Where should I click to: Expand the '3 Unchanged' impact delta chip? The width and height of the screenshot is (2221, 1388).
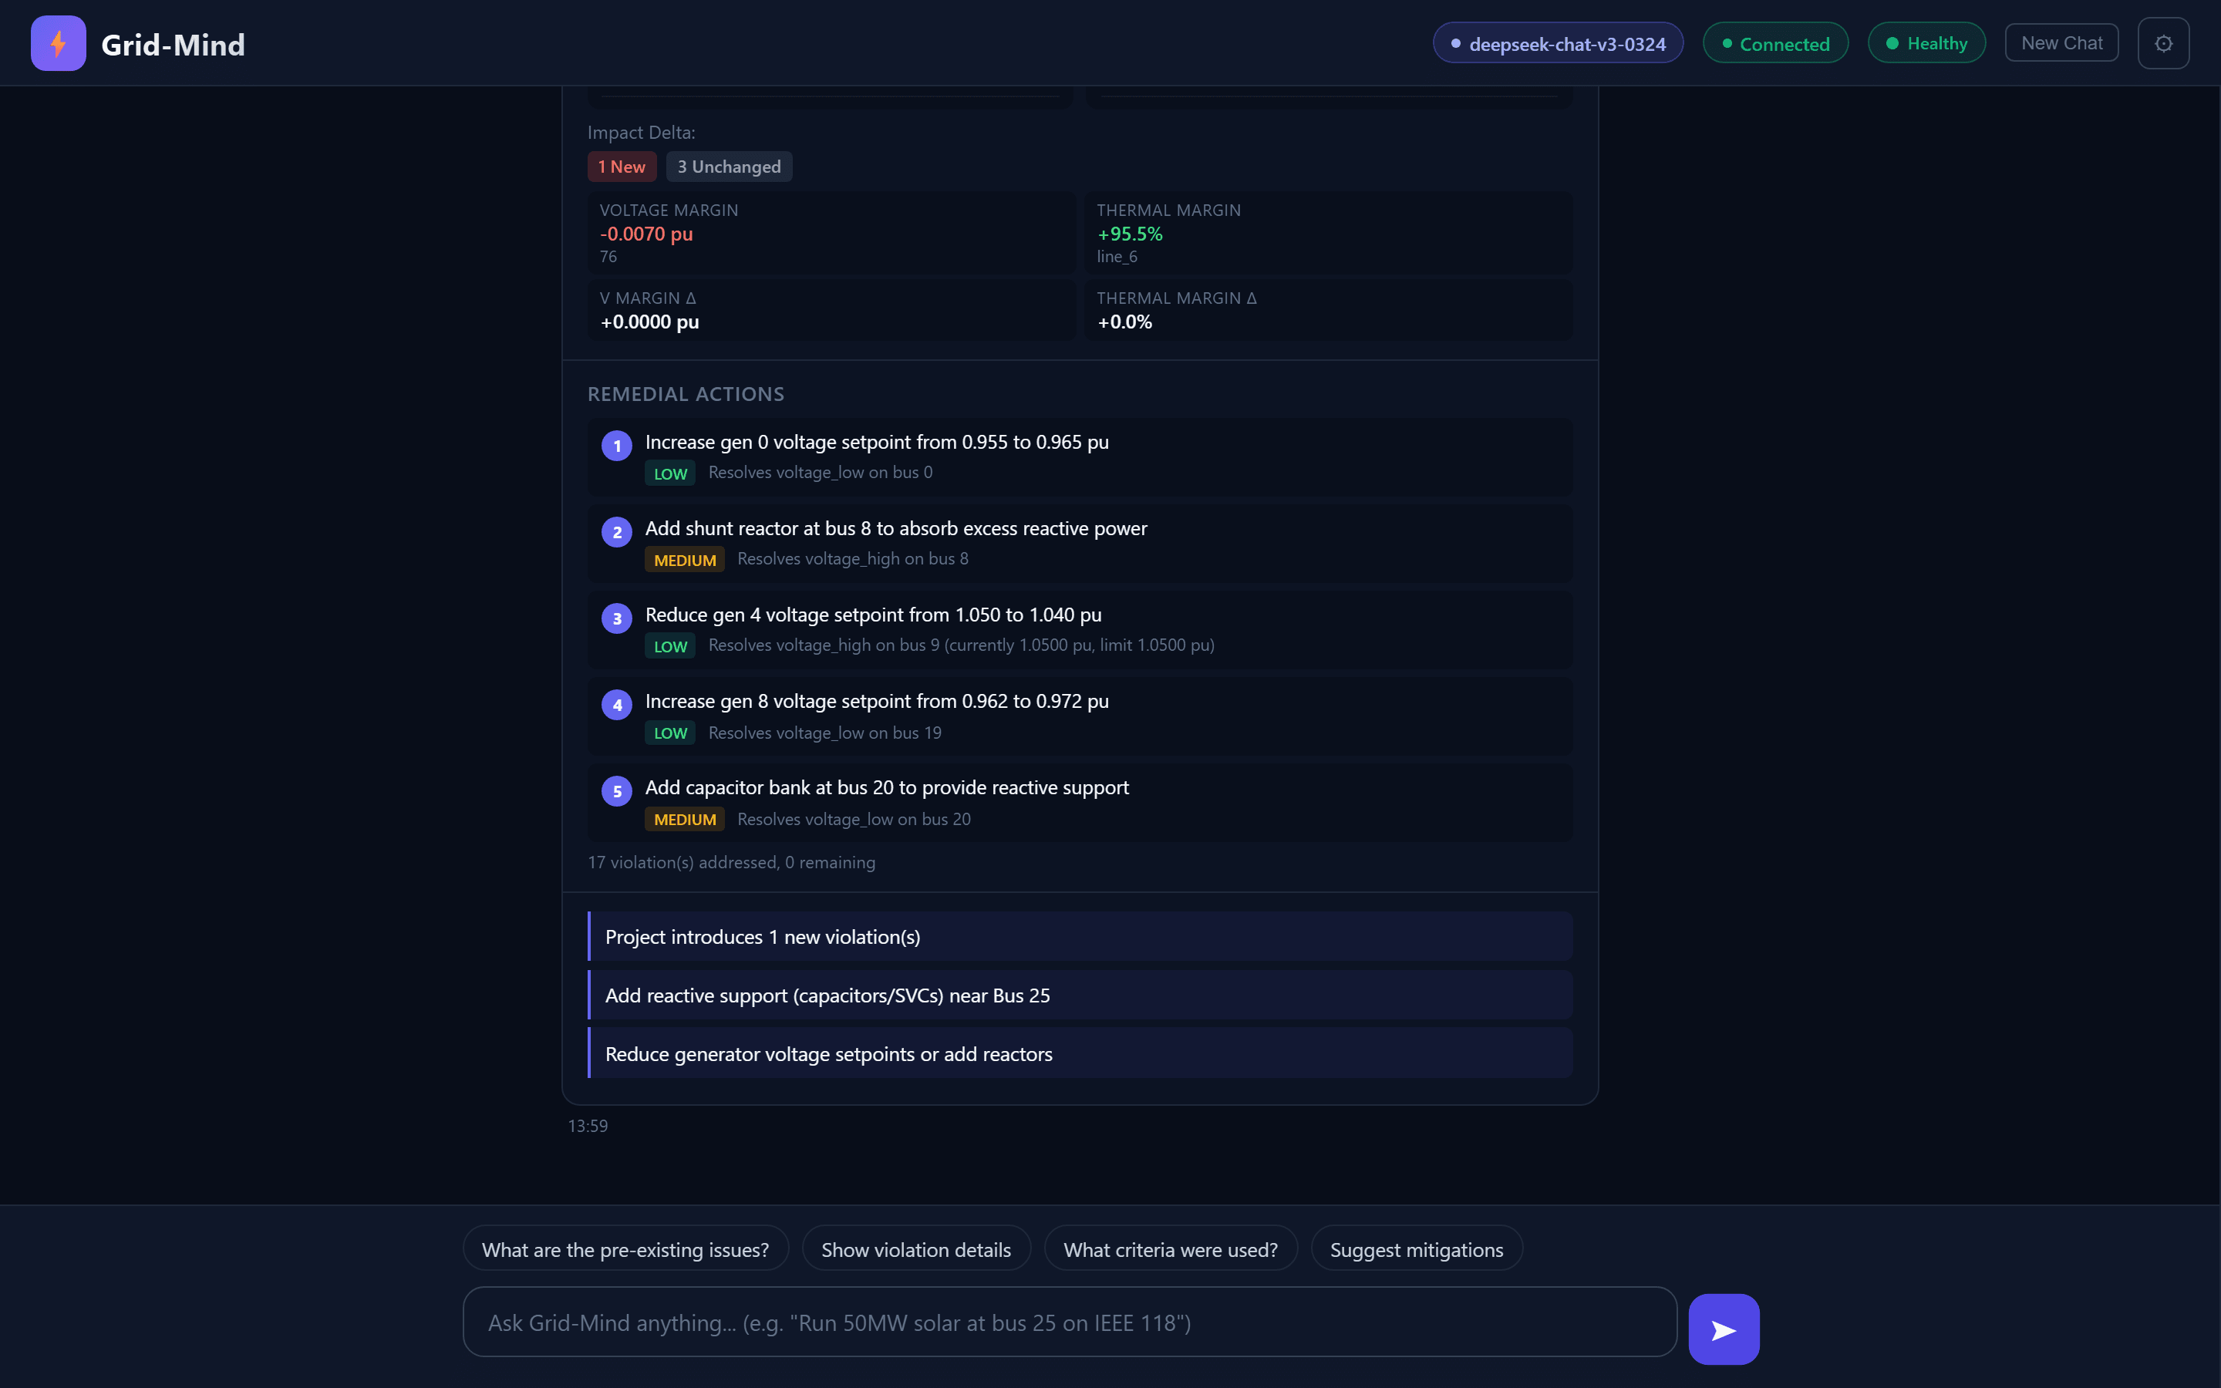click(x=729, y=166)
